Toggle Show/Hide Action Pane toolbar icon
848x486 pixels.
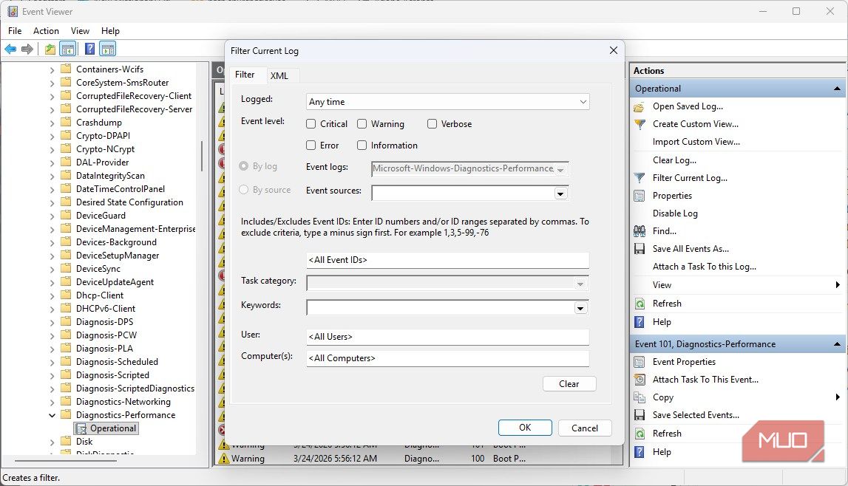point(108,49)
